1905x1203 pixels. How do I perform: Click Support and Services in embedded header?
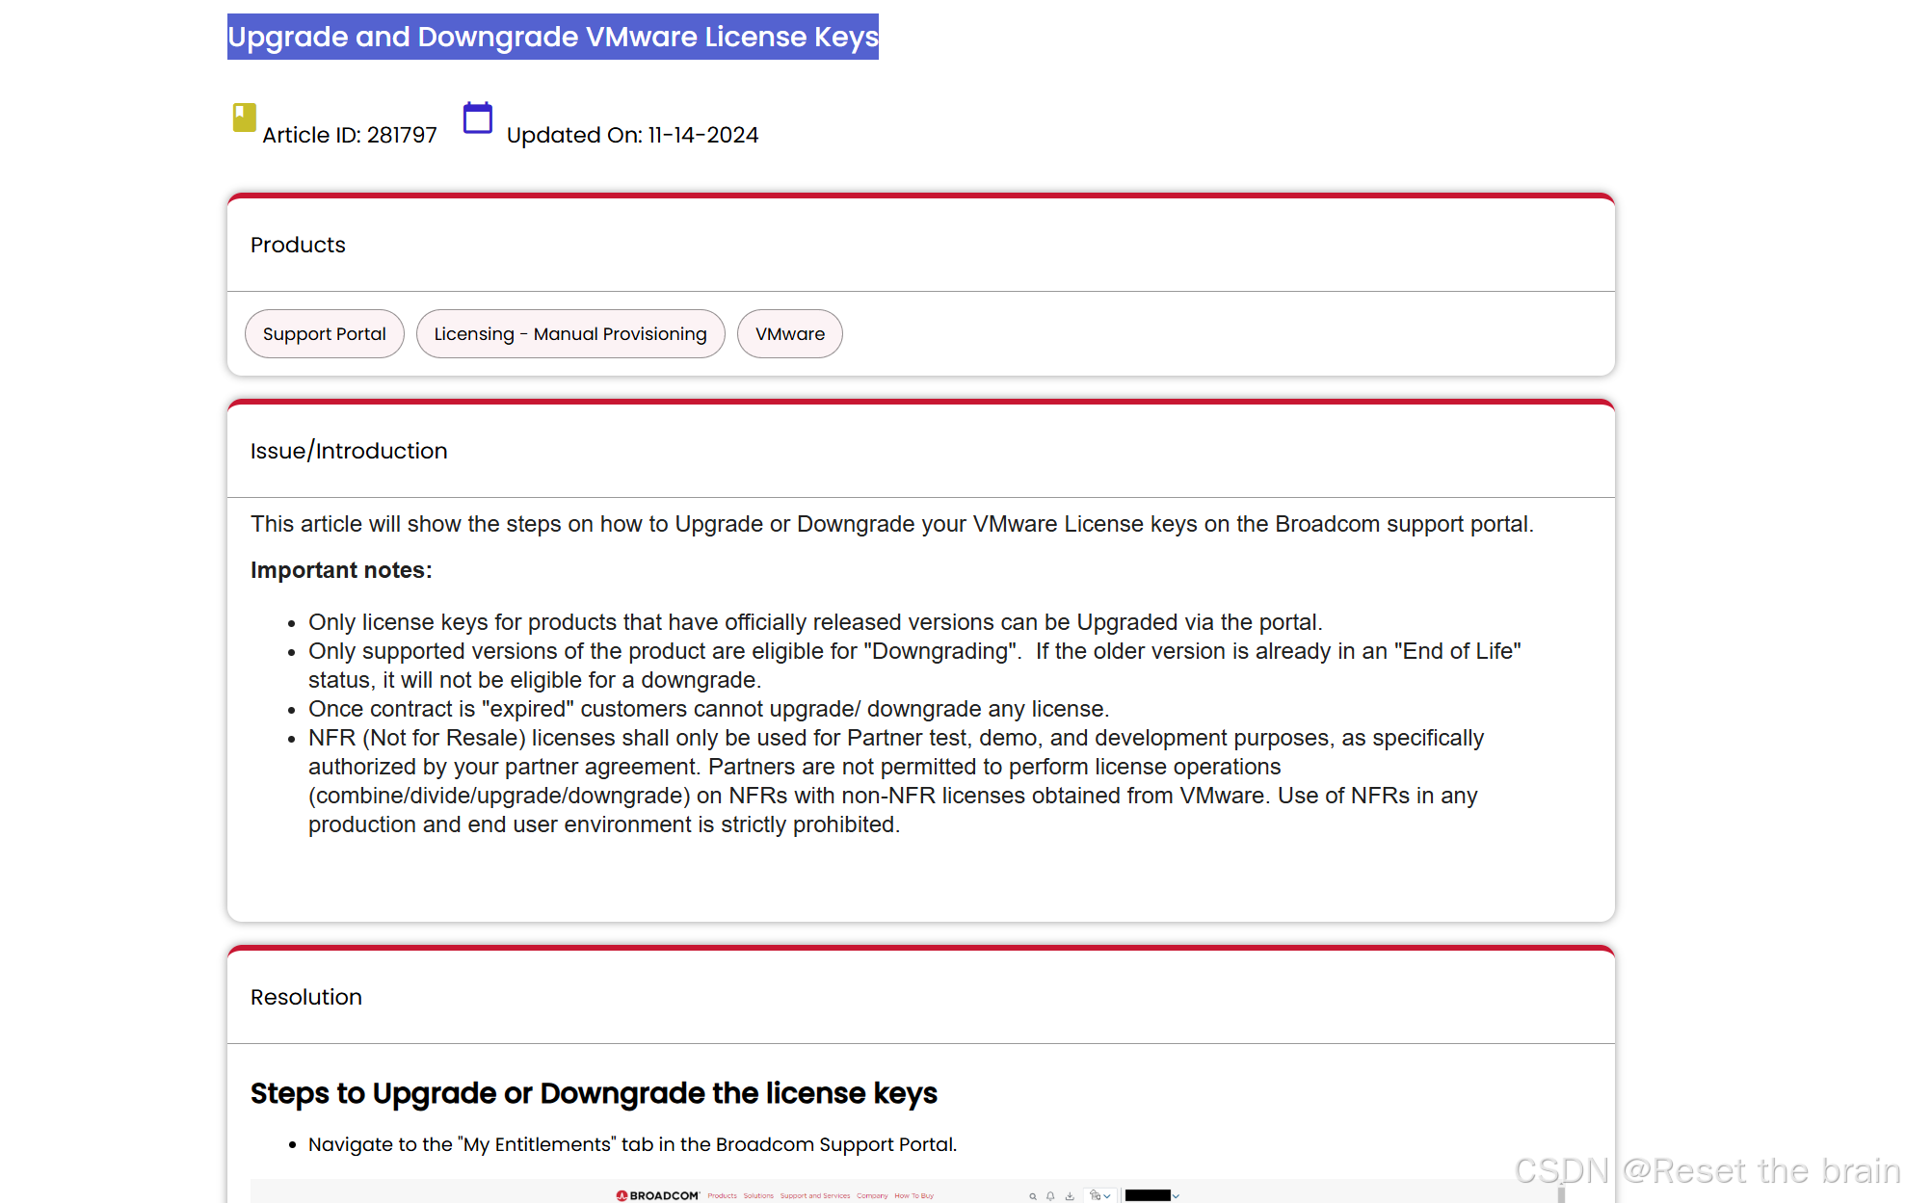tap(815, 1195)
